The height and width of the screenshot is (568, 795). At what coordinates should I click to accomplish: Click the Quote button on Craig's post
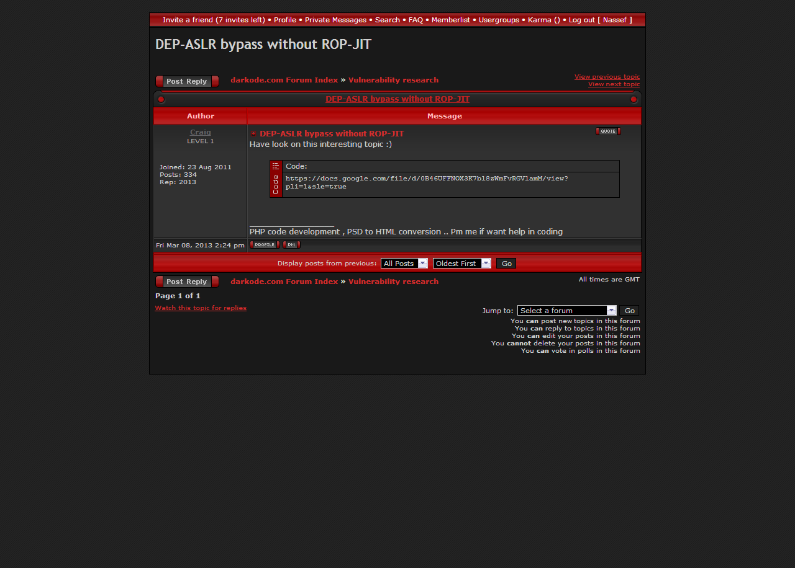(x=608, y=131)
